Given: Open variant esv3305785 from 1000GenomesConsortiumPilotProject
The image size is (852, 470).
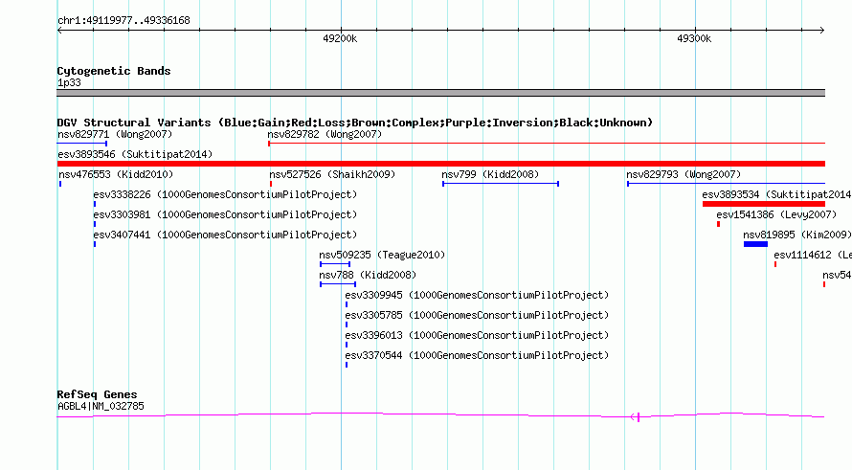Looking at the screenshot, I should [477, 315].
